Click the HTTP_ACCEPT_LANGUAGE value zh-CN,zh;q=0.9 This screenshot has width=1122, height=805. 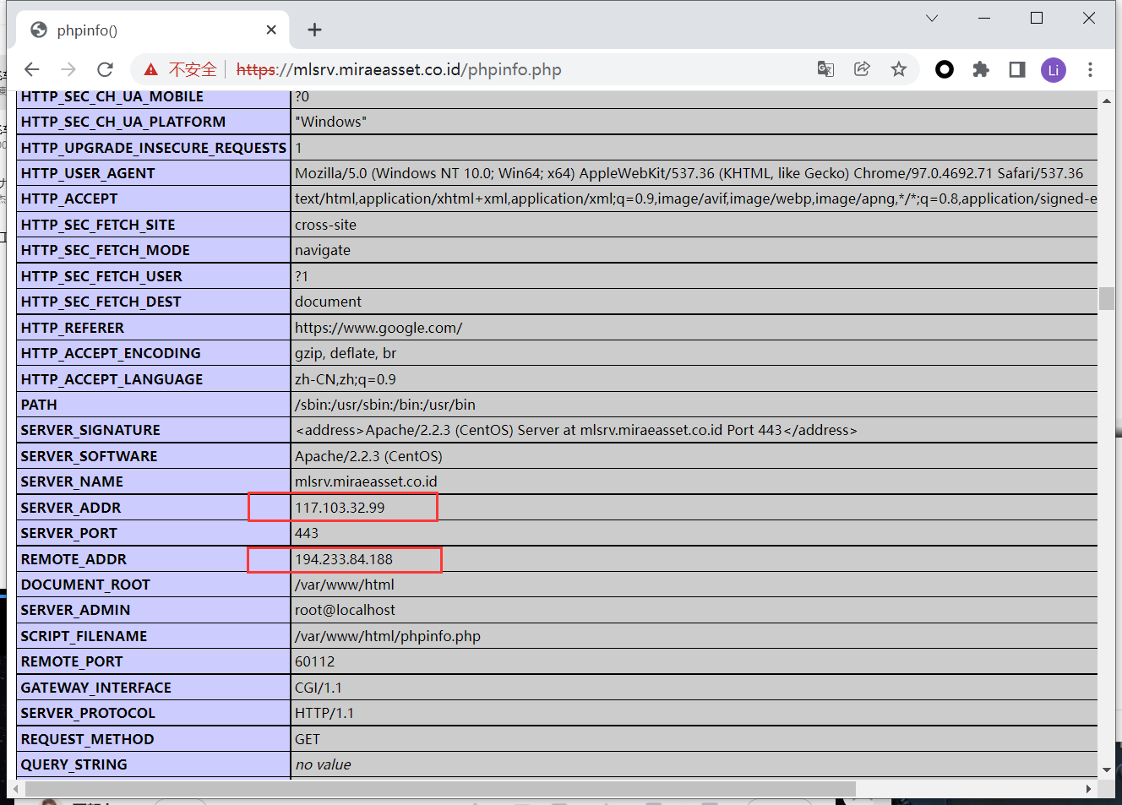(346, 379)
